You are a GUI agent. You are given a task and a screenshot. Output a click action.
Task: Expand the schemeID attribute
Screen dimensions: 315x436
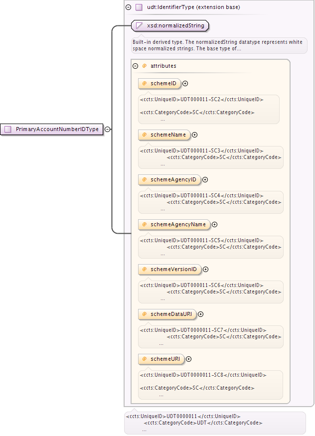point(185,84)
